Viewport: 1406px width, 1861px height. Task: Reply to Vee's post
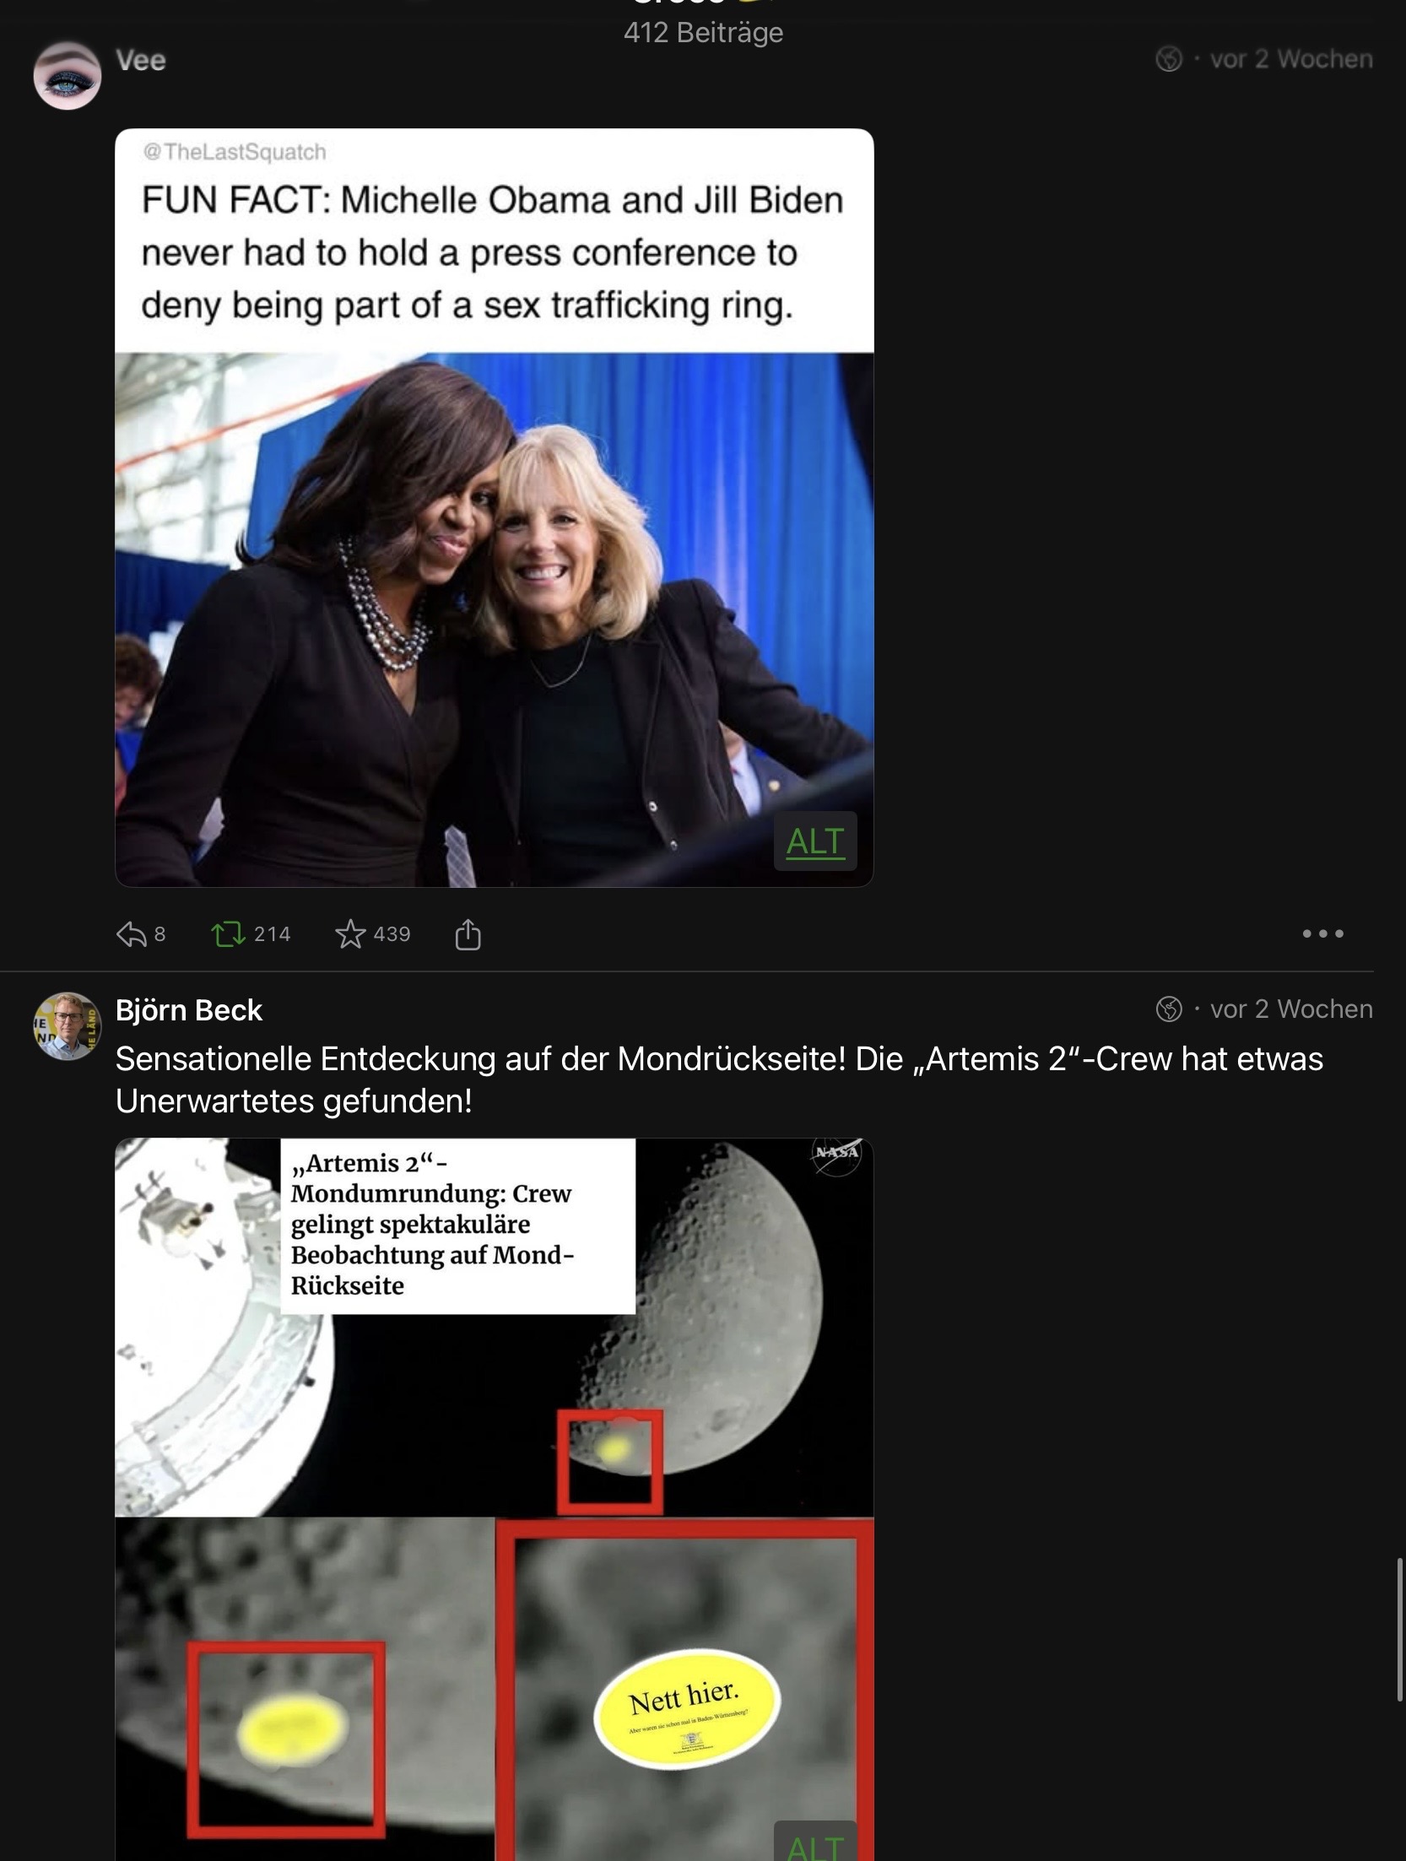pyautogui.click(x=132, y=934)
